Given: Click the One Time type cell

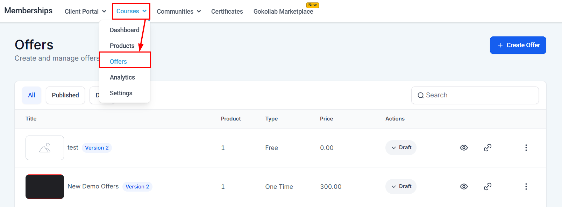Looking at the screenshot, I should pos(279,187).
